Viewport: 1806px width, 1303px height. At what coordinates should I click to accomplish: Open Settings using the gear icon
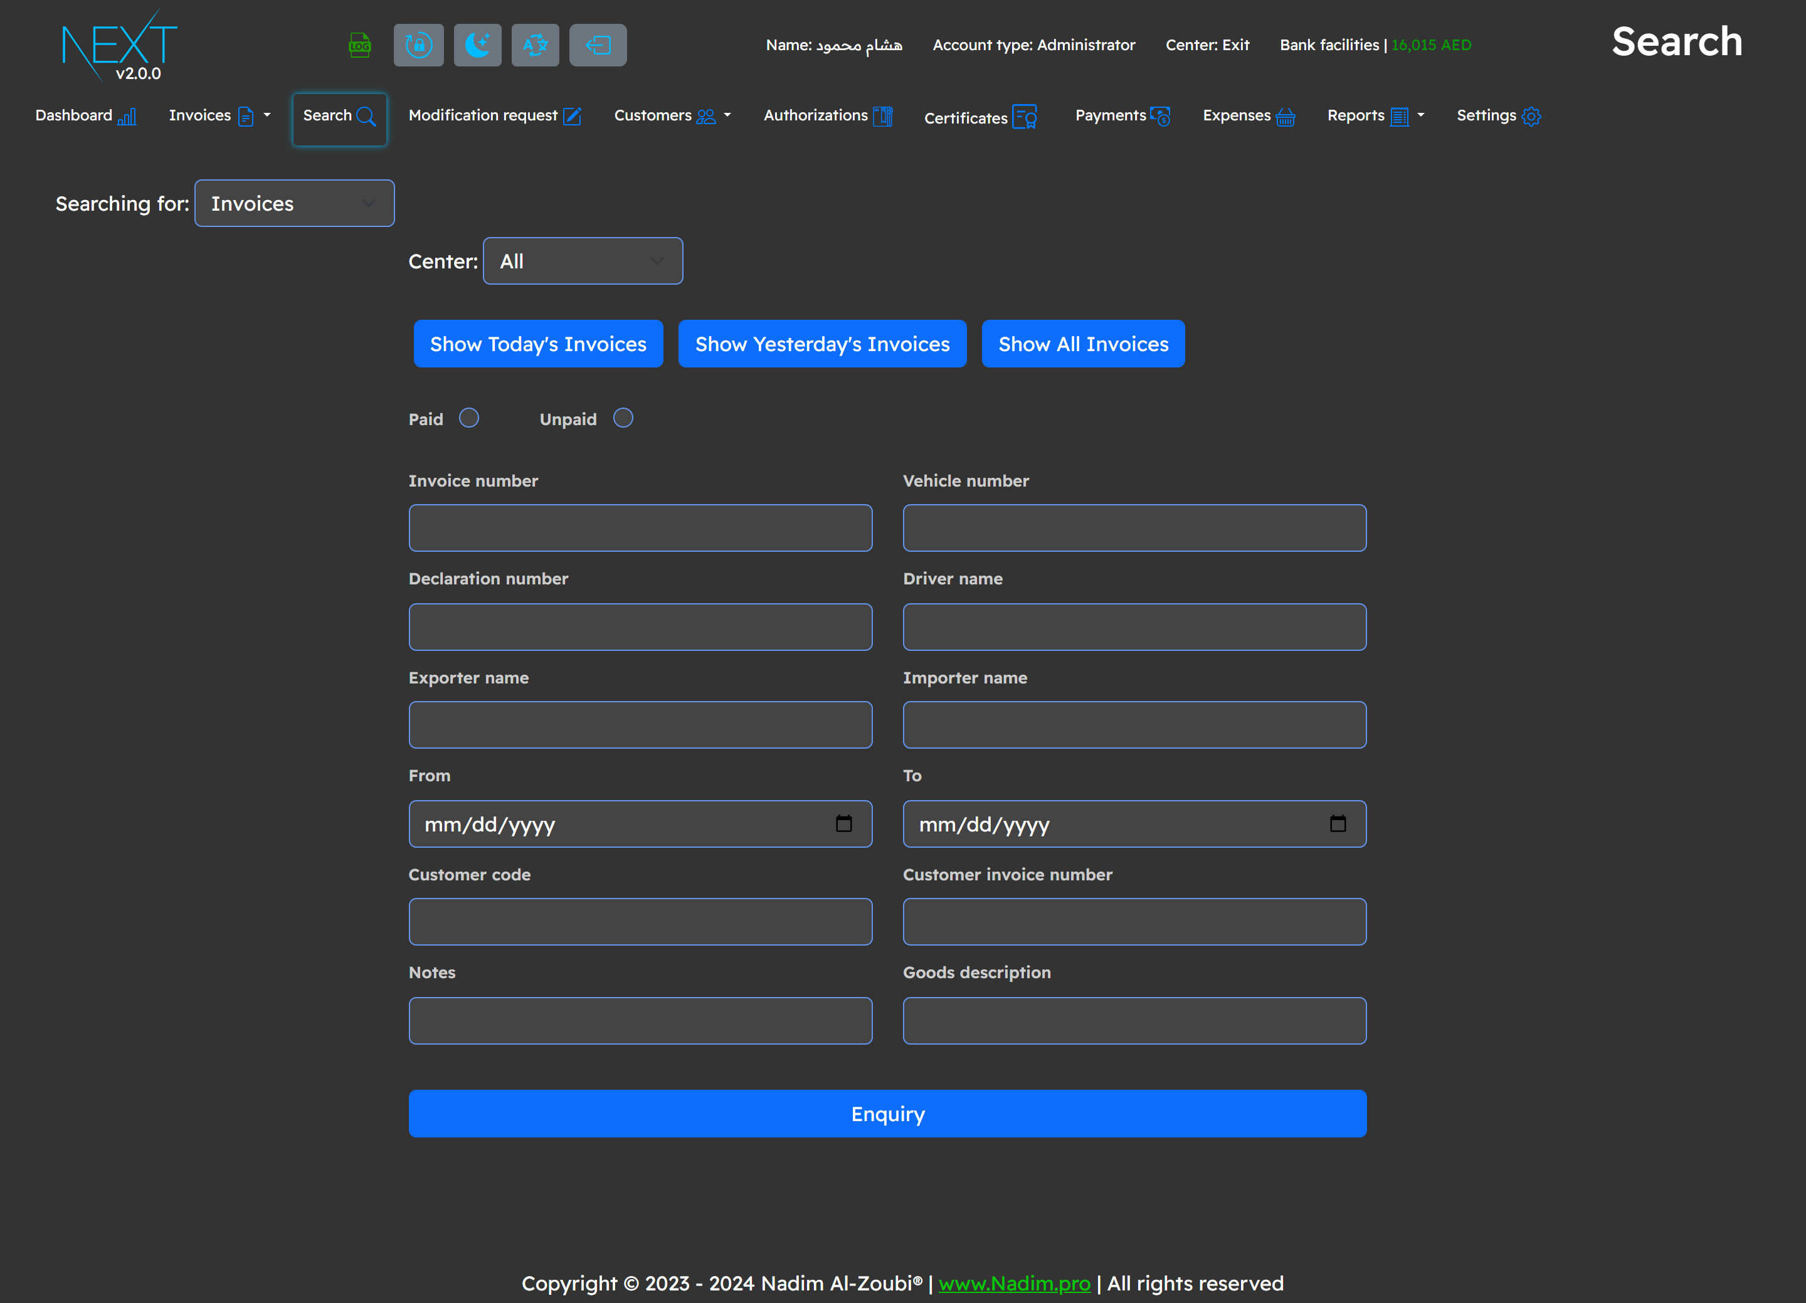[x=1531, y=116]
